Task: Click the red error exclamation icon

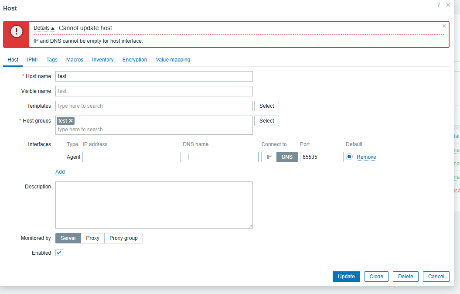Action: click(x=16, y=31)
